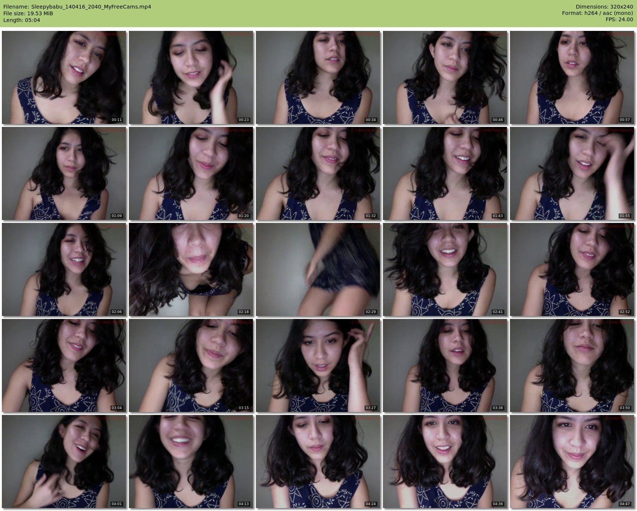Open the last thumbnail at 04:47

pyautogui.click(x=572, y=462)
